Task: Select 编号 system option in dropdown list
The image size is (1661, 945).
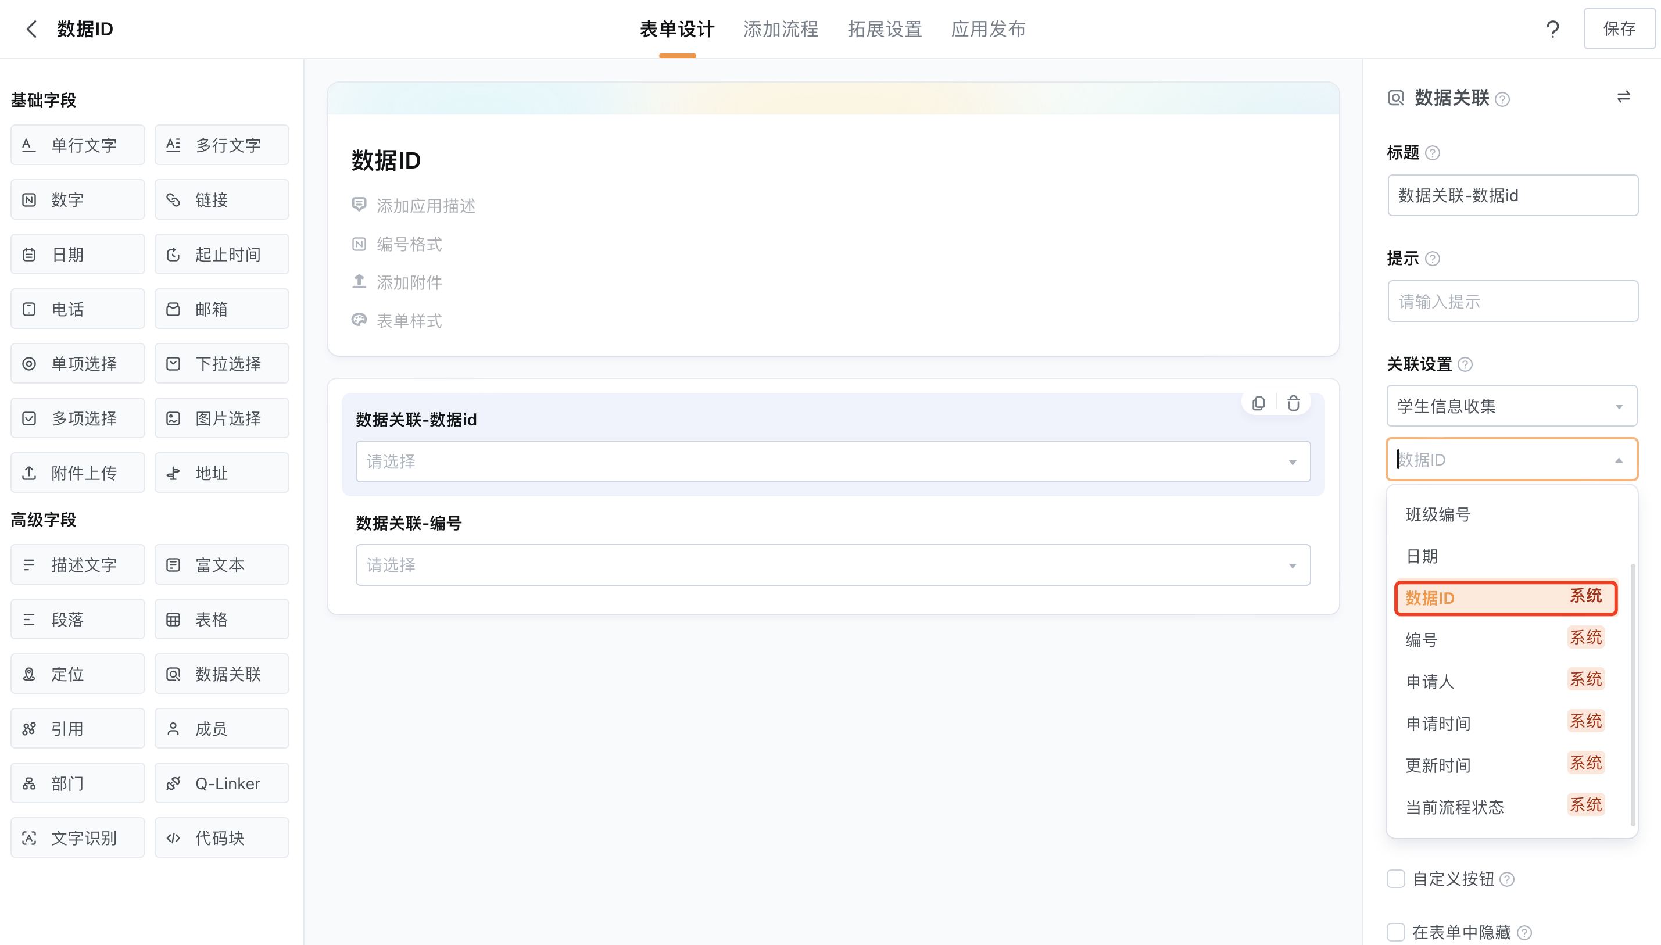Action: click(1505, 639)
